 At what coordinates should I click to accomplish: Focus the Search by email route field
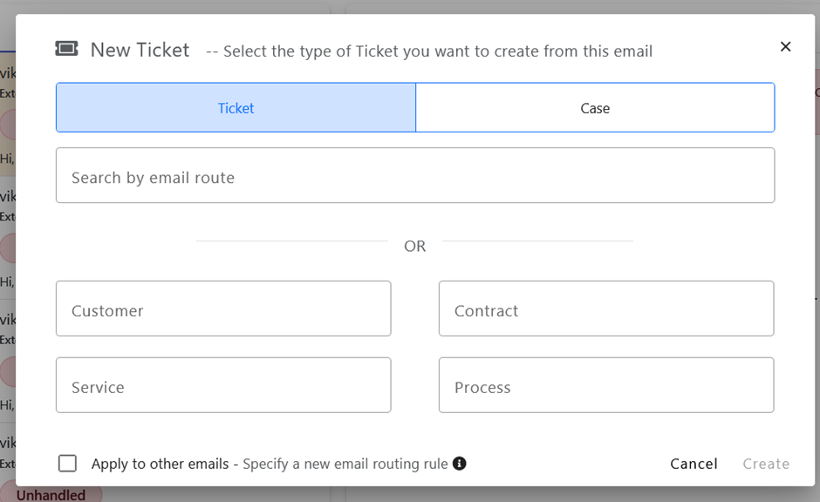tap(414, 176)
